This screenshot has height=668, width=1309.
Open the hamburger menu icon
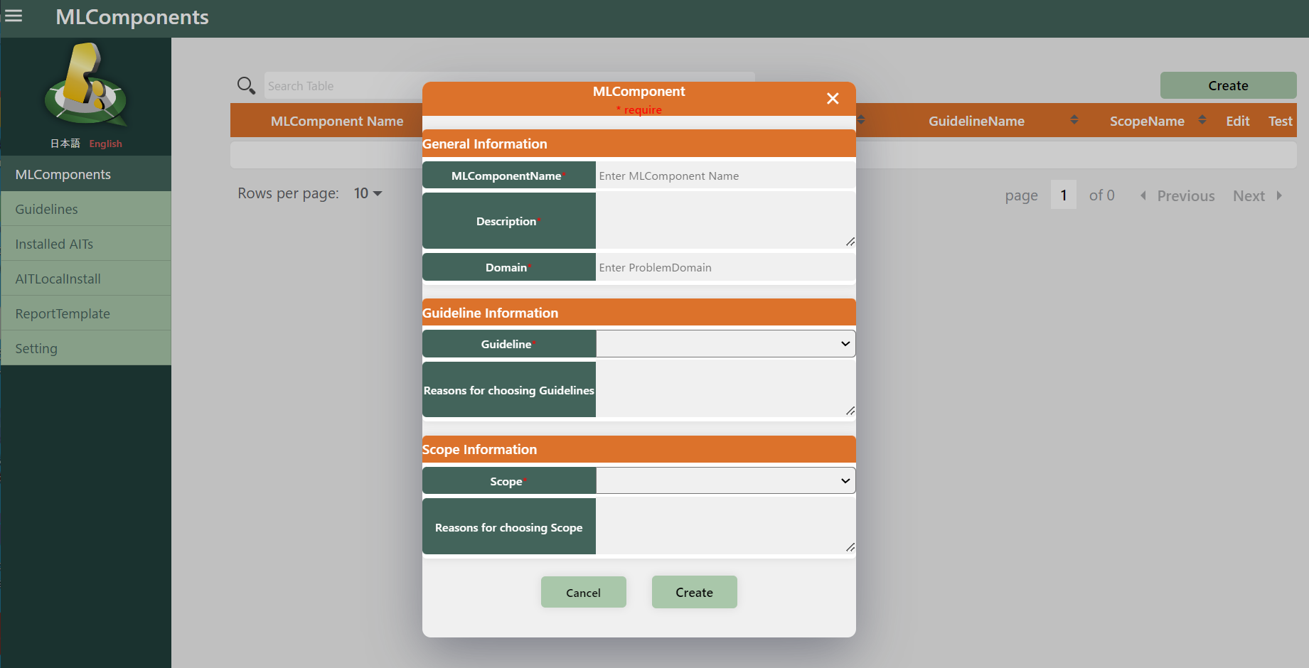[14, 16]
